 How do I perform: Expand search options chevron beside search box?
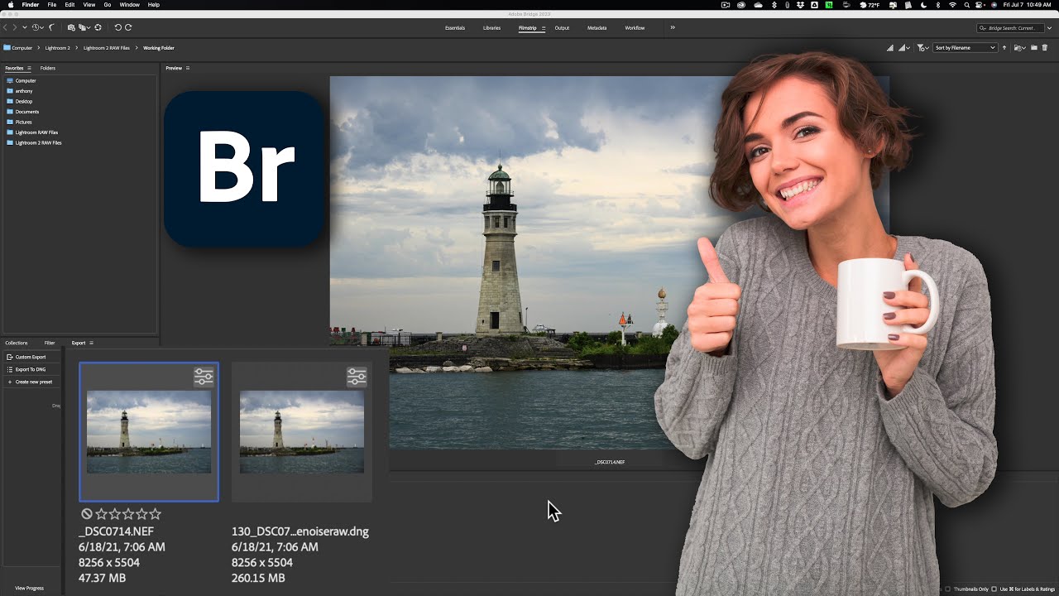pyautogui.click(x=1049, y=28)
